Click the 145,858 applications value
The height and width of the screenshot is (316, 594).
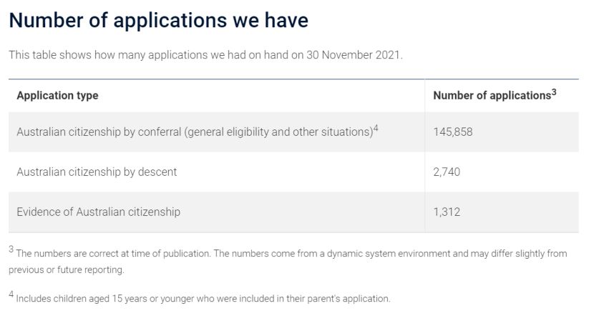click(453, 132)
